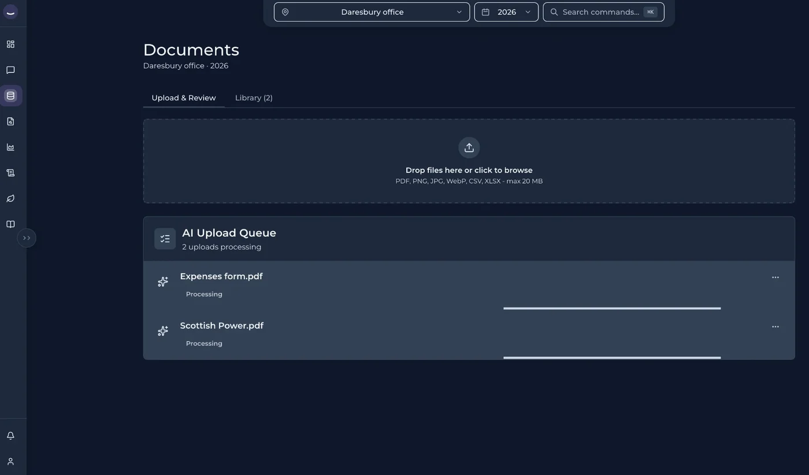Click the Search commands field
This screenshot has height=475, width=809.
coord(603,12)
